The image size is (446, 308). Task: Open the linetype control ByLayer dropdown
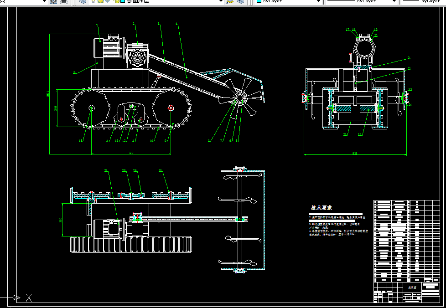pyautogui.click(x=394, y=1)
